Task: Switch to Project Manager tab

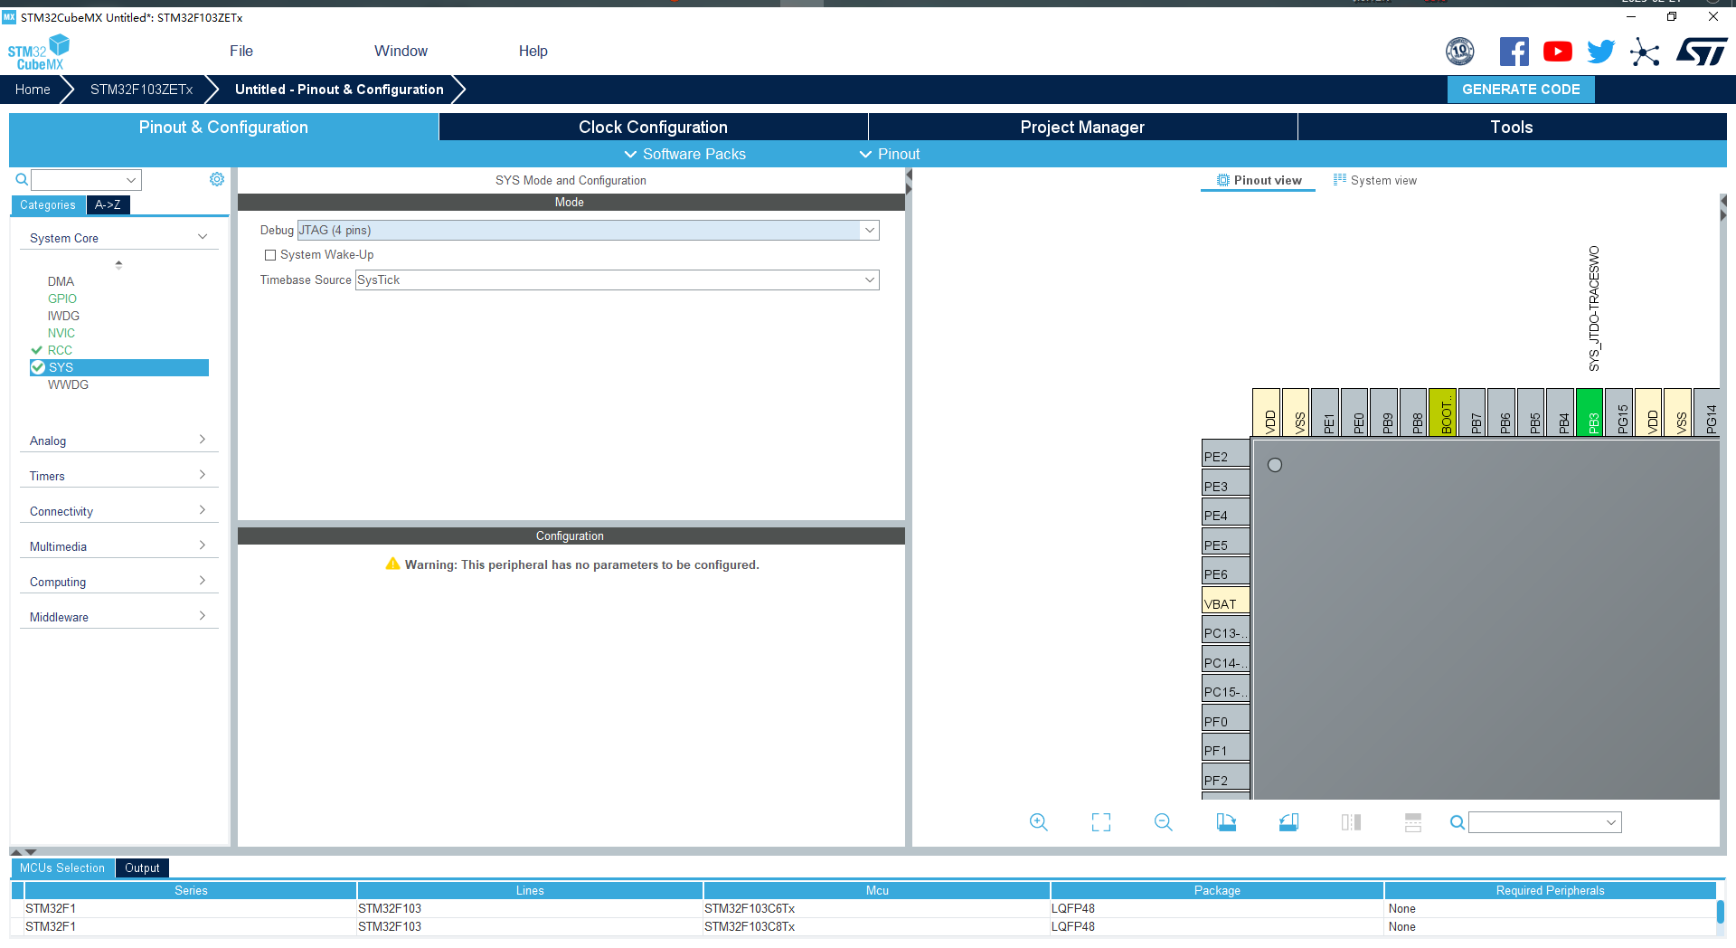Action: click(x=1082, y=127)
